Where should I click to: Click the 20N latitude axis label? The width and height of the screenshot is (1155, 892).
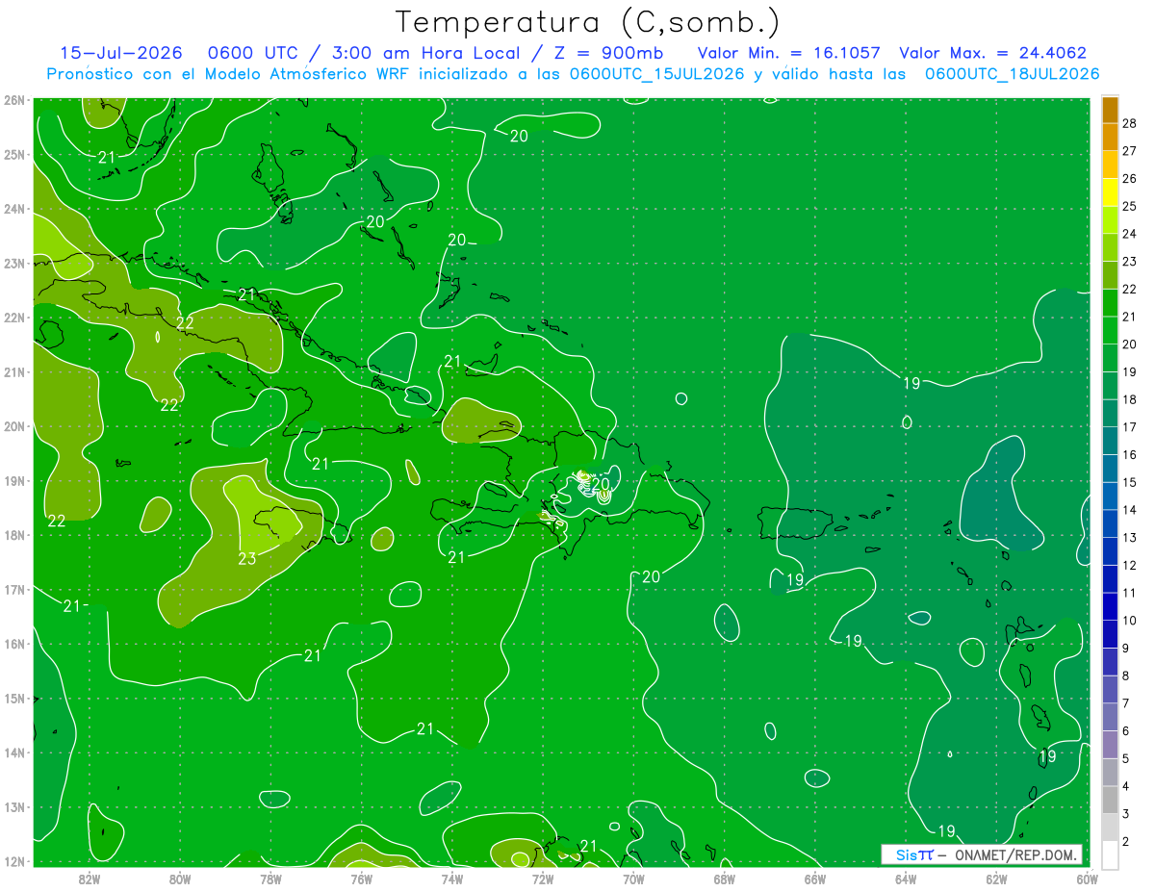tap(13, 426)
